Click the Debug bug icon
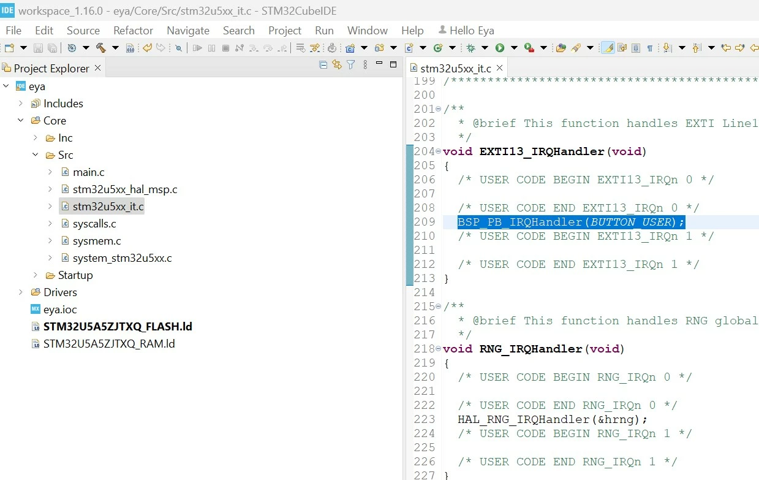The image size is (759, 480). click(470, 48)
